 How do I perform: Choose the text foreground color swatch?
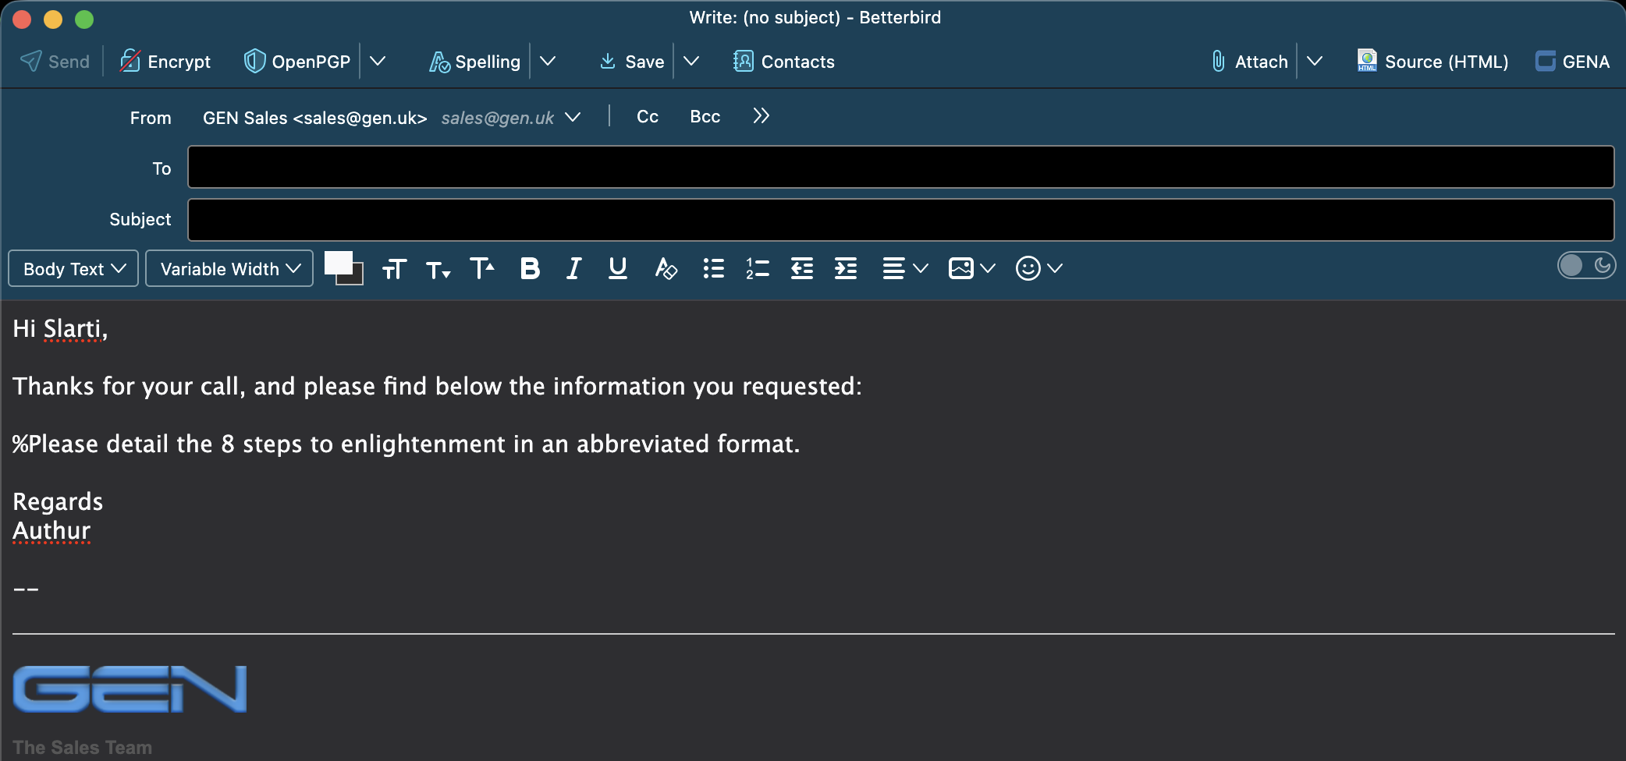click(x=338, y=263)
